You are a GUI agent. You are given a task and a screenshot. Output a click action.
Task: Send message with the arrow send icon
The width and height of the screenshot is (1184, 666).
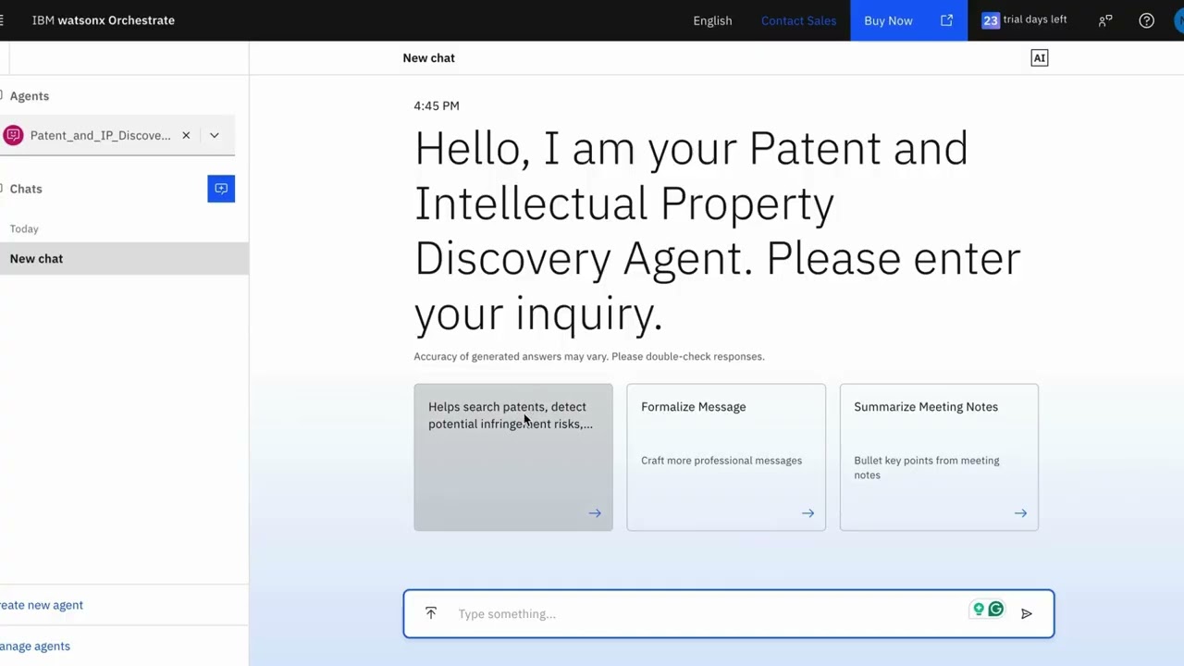pyautogui.click(x=1026, y=613)
